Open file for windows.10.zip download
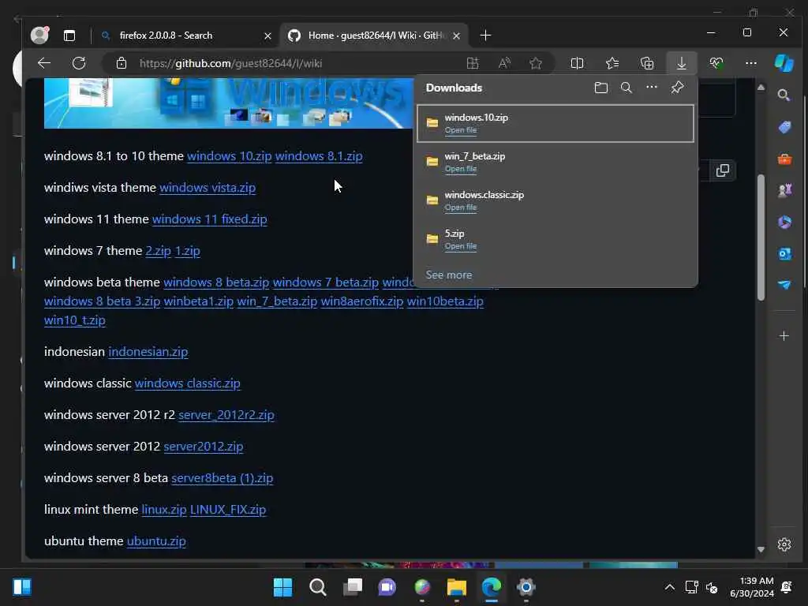Screen dimensions: 808x606 pos(461,130)
